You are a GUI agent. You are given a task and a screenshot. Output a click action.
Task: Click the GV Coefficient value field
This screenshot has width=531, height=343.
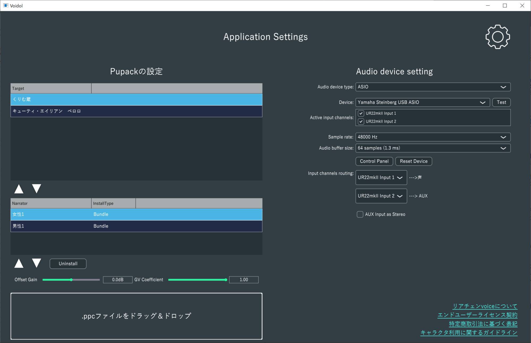[244, 280]
